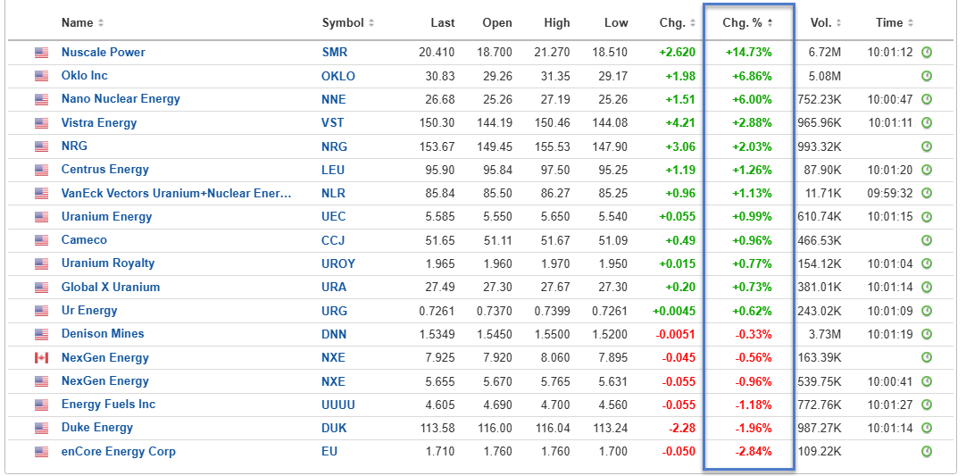
Task: Click the -2.84% change value
Action: [x=754, y=451]
